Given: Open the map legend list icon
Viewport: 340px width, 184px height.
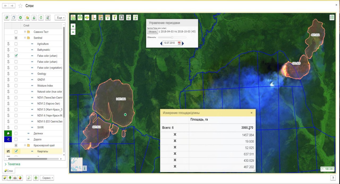Looking at the screenshot, I should pos(332,18).
